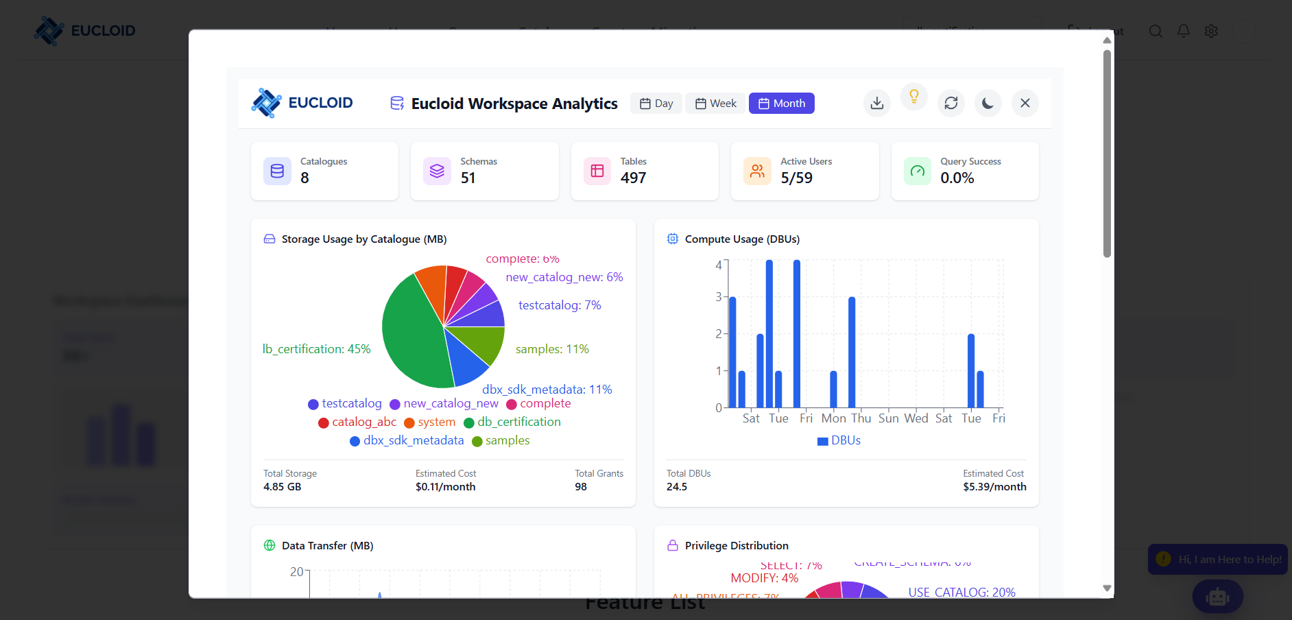Click the Total DBUs 24.5 value
This screenshot has width=1292, height=620.
point(677,486)
